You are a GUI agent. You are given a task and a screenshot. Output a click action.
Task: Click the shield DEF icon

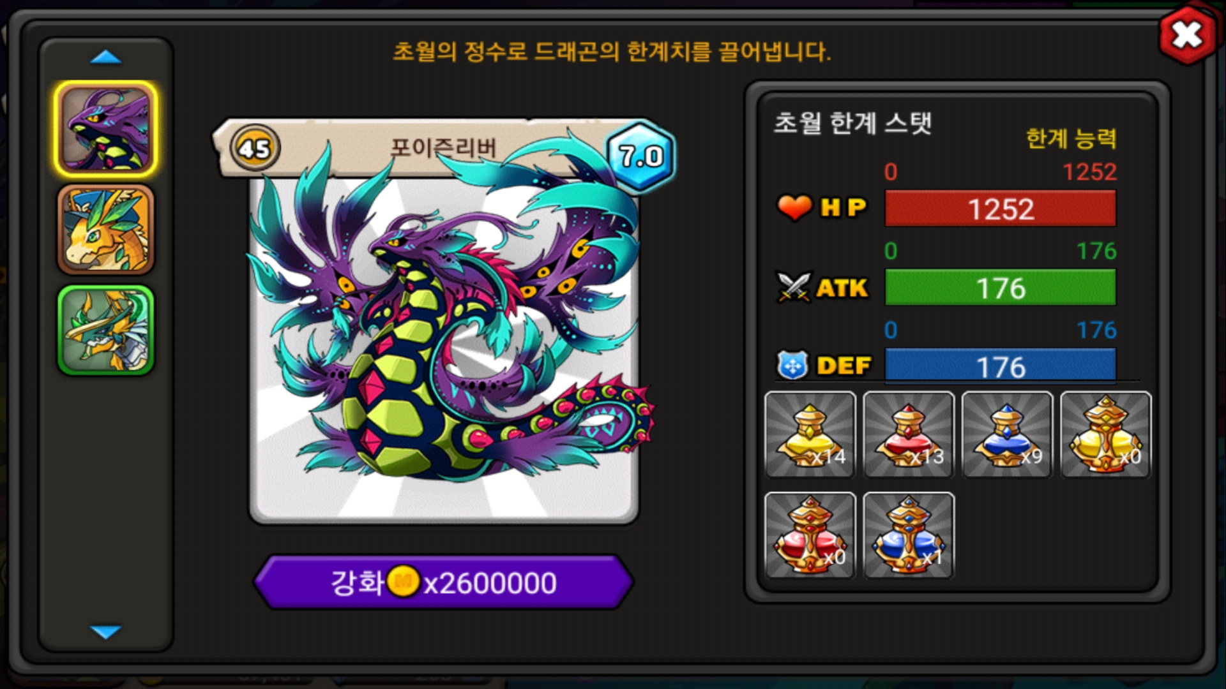pos(792,366)
